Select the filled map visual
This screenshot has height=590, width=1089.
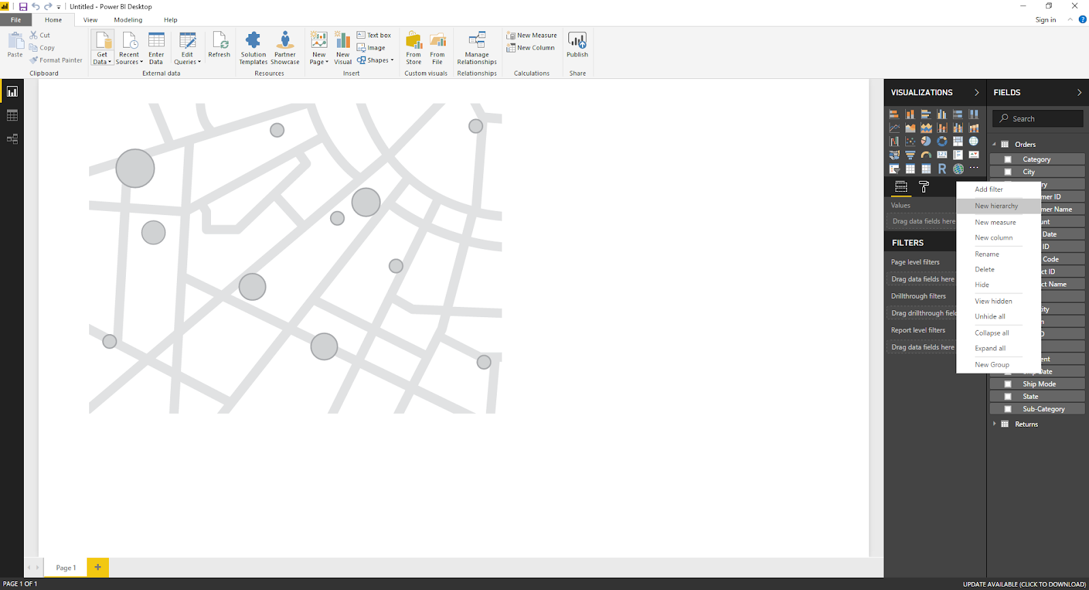[x=894, y=155]
